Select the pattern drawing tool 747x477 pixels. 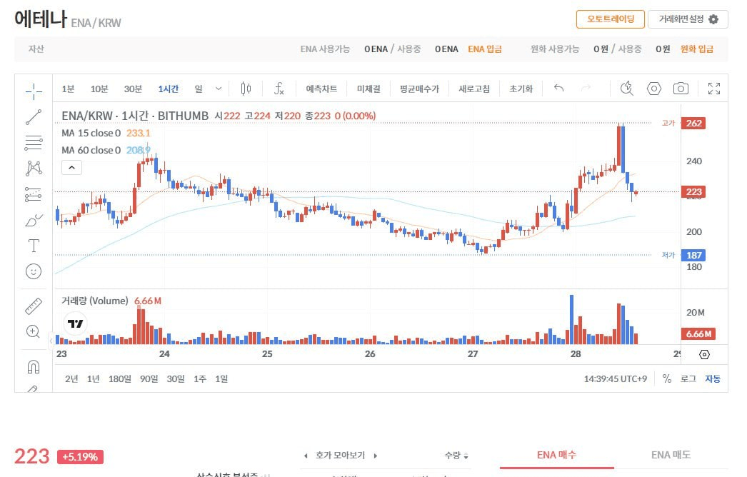(x=34, y=169)
